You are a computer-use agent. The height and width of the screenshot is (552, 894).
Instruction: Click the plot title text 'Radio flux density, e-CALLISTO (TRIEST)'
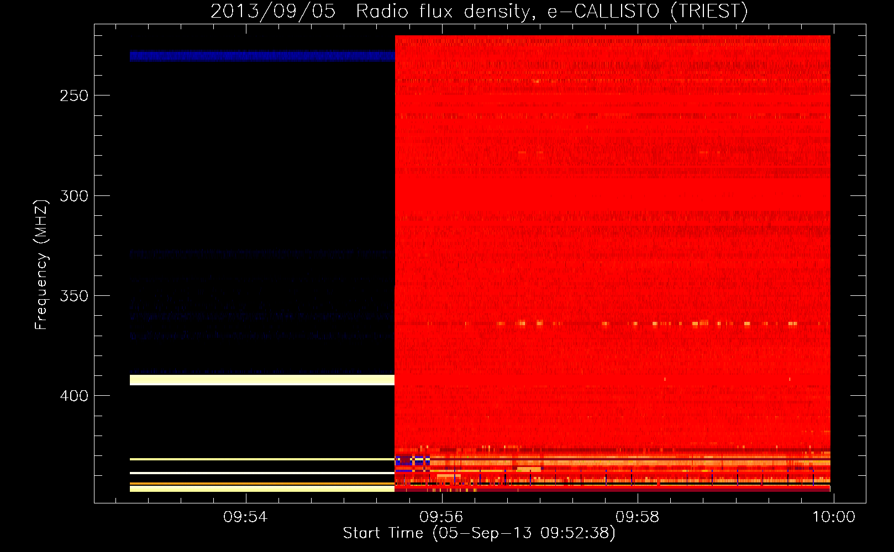click(552, 11)
